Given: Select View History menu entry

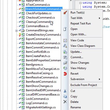Looking at the screenshot, I should click(x=78, y=68).
